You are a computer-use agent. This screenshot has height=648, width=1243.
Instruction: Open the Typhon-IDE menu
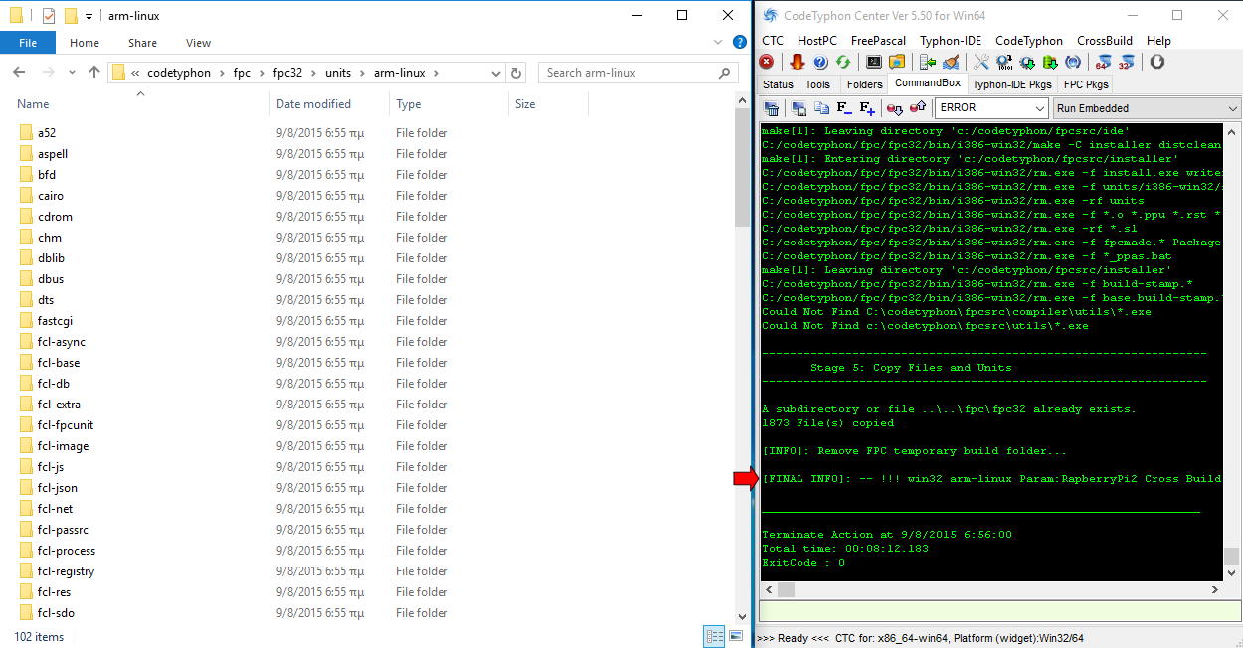(951, 41)
